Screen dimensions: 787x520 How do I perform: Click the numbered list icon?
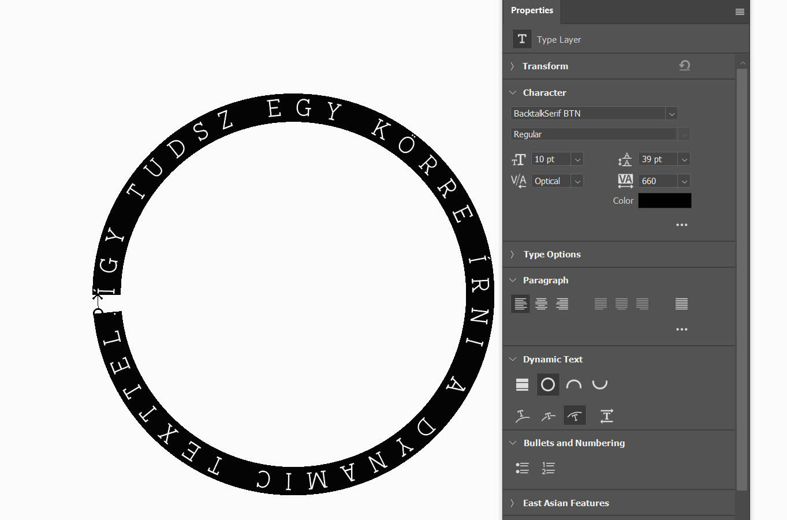pyautogui.click(x=548, y=468)
